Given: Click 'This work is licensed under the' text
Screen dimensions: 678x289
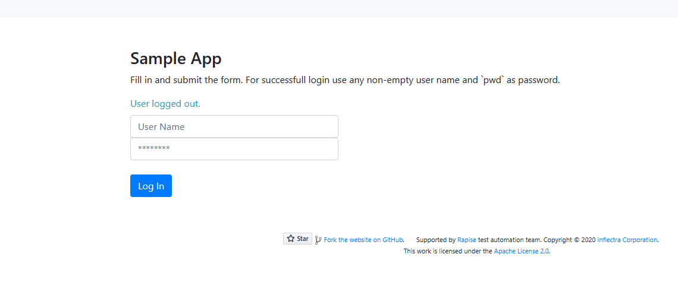Looking at the screenshot, I should point(448,251).
